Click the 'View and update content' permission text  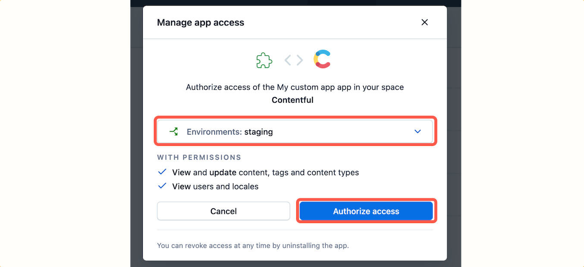click(x=265, y=173)
